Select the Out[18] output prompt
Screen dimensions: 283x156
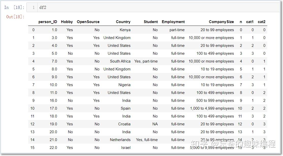[x=15, y=17]
